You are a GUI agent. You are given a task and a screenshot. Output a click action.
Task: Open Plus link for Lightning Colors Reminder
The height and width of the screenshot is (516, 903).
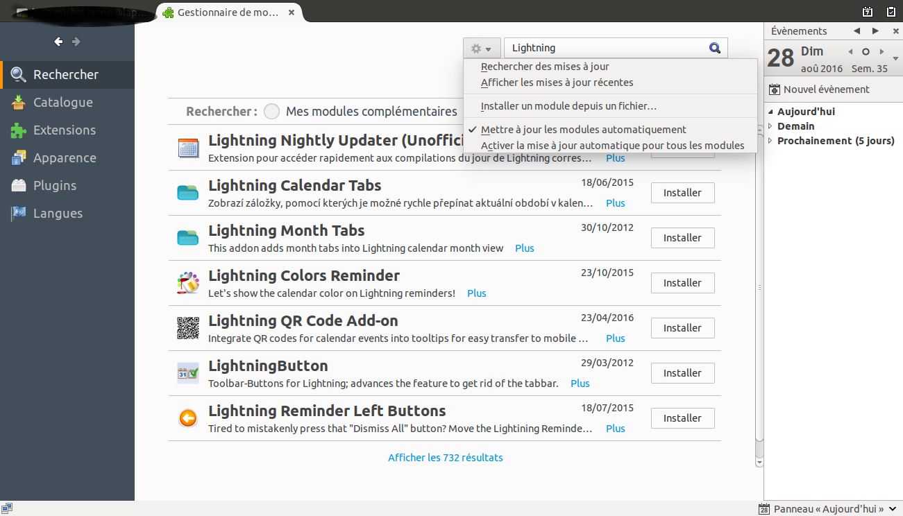point(477,293)
